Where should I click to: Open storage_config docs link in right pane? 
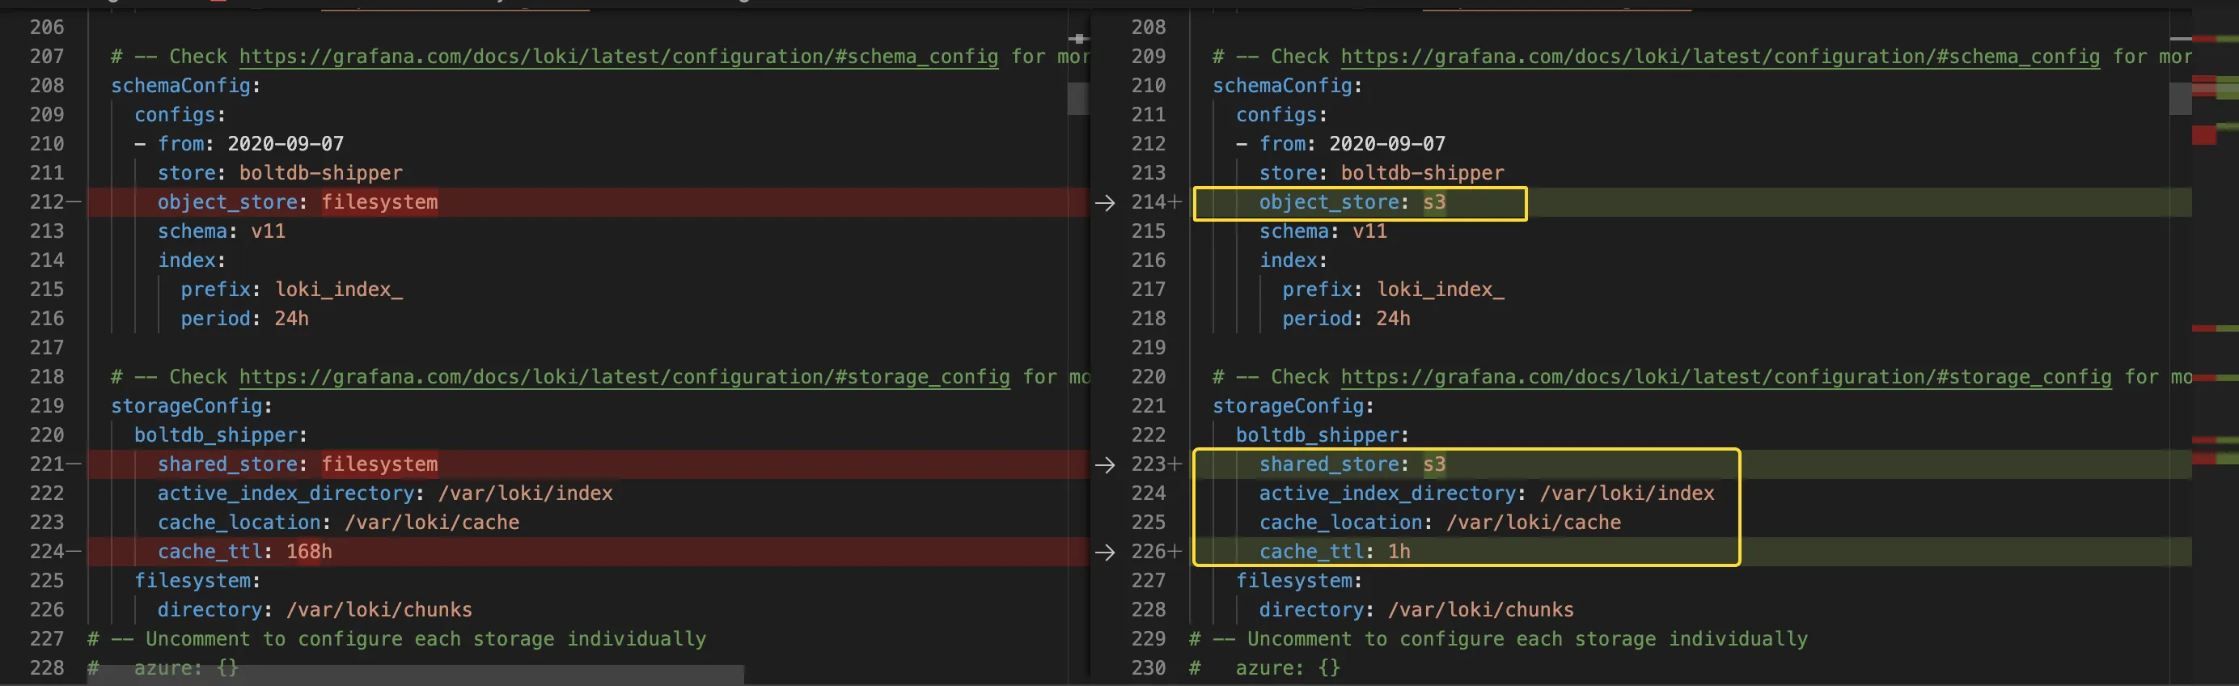point(1725,377)
